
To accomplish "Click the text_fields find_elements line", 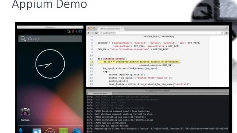I will point(150,84).
